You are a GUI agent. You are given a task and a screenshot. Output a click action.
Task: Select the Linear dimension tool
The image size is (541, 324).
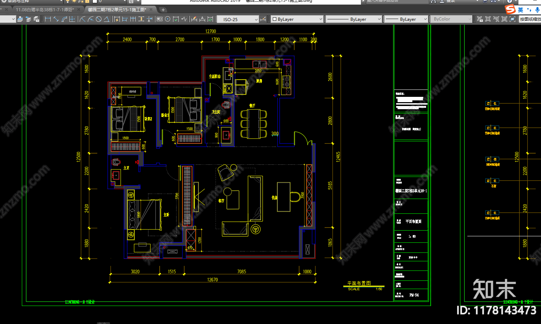(48, 19)
